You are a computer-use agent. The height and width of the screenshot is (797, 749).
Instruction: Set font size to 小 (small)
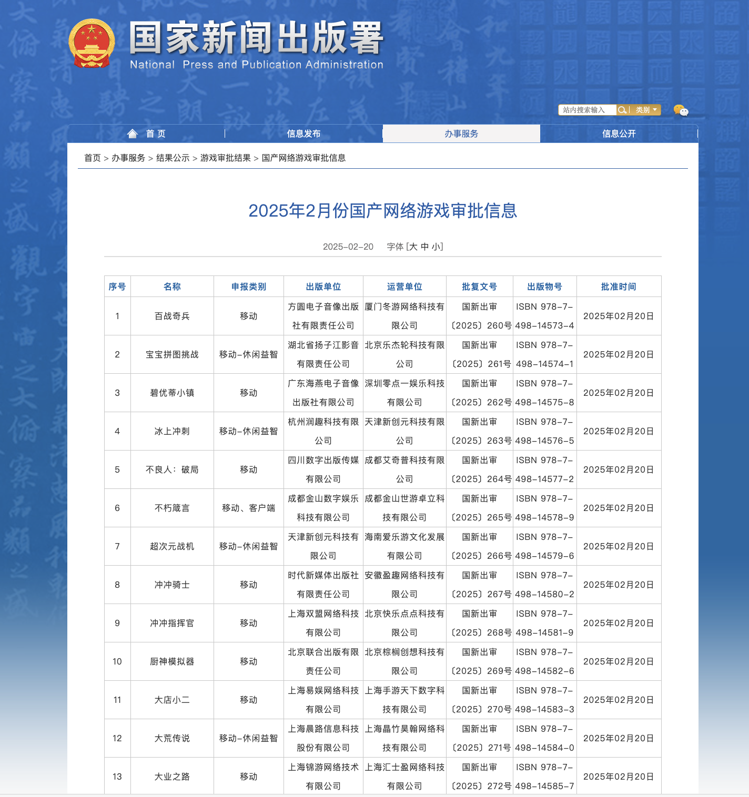(436, 247)
